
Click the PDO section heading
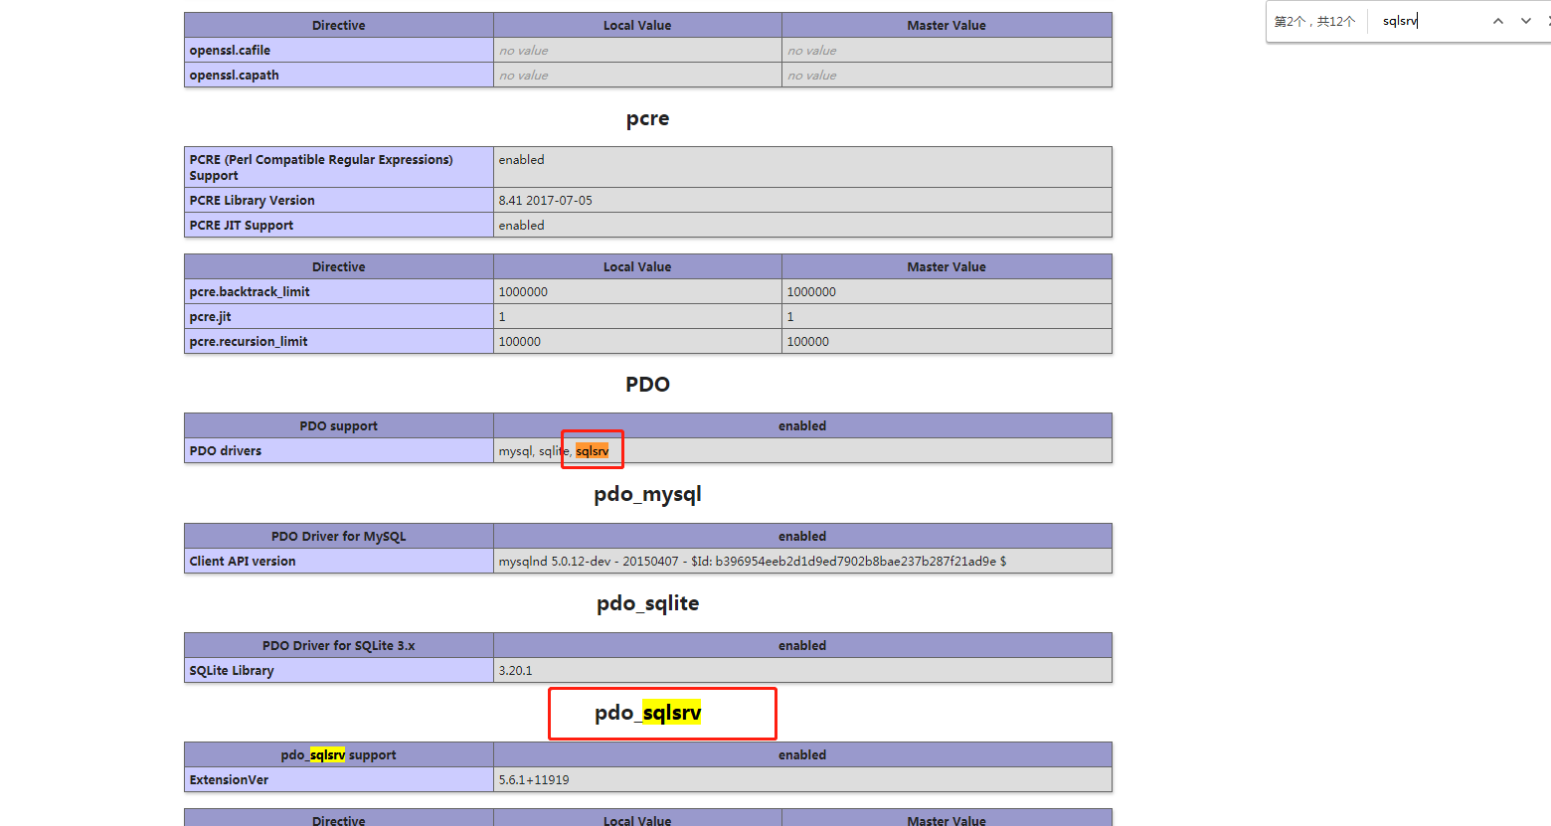coord(647,385)
